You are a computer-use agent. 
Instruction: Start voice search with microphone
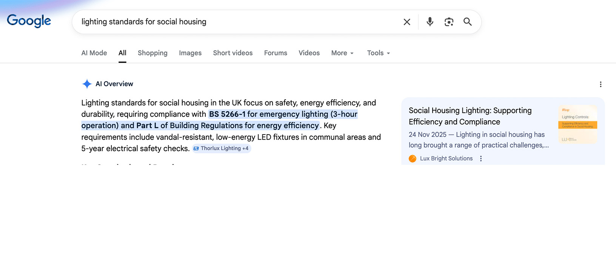430,22
